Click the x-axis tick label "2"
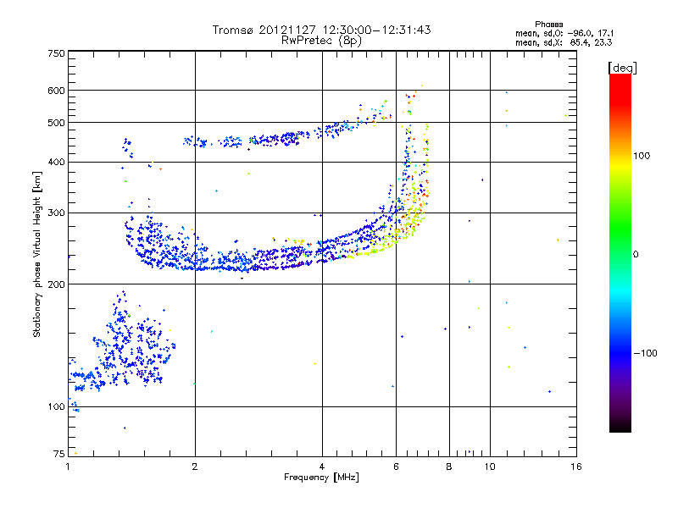The width and height of the screenshot is (678, 508). point(195,467)
